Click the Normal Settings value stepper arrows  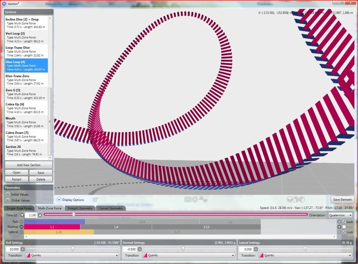click(x=140, y=249)
